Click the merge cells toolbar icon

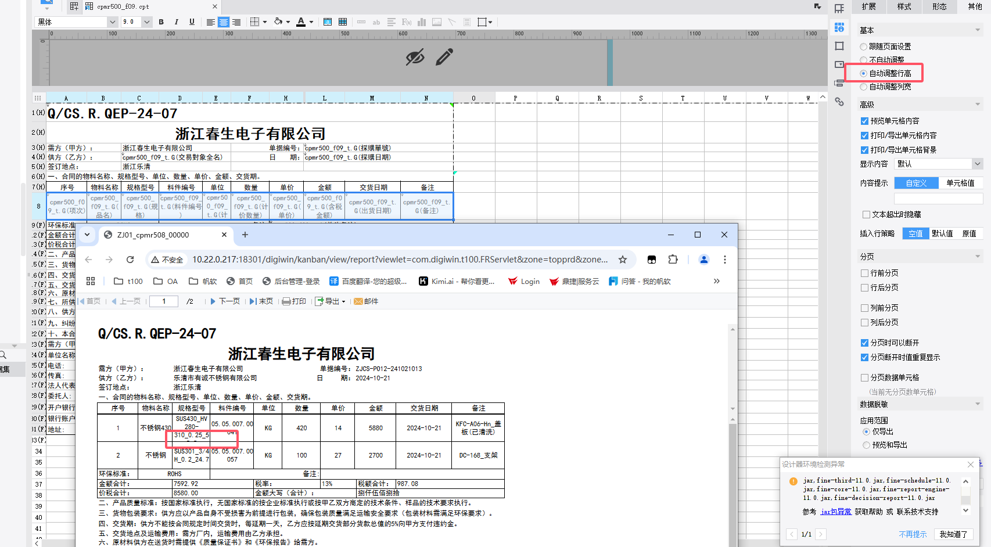click(x=328, y=22)
